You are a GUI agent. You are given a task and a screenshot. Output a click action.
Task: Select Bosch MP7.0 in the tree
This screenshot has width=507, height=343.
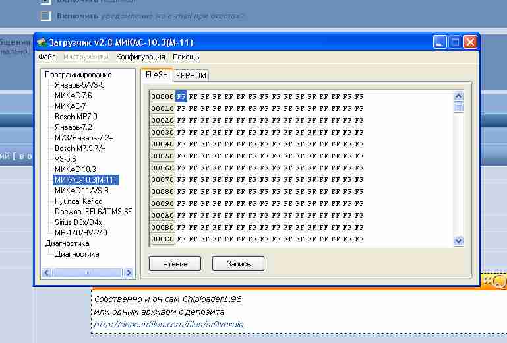coord(76,117)
